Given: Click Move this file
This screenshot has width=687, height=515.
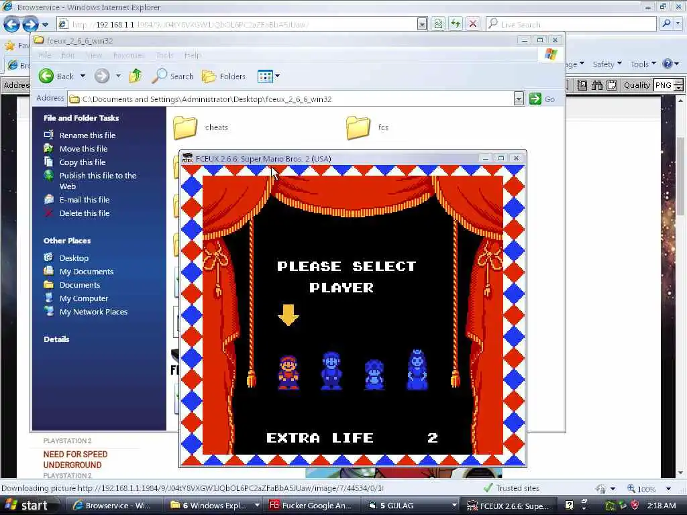Looking at the screenshot, I should [x=84, y=149].
